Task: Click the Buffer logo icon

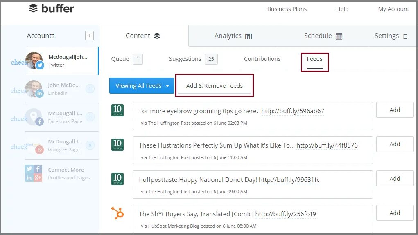Action: coord(33,8)
